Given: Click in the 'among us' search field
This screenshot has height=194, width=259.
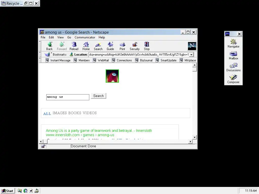Looking at the screenshot, I should (68, 97).
